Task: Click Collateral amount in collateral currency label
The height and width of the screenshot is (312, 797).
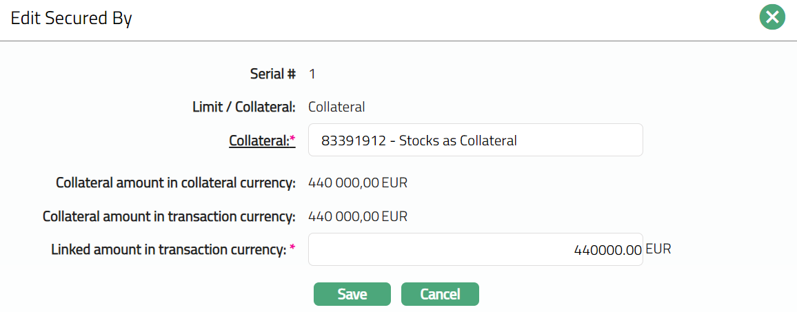Action: coord(176,183)
